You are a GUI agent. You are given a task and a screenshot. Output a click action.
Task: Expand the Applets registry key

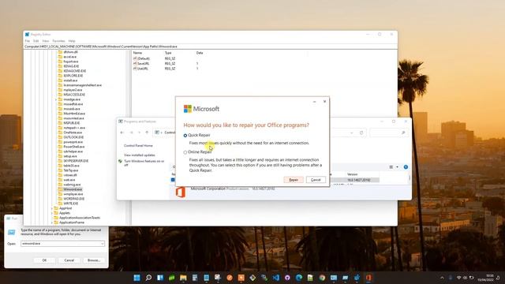coord(51,213)
